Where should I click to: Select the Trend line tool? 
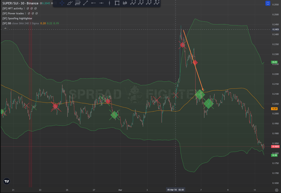86,3
